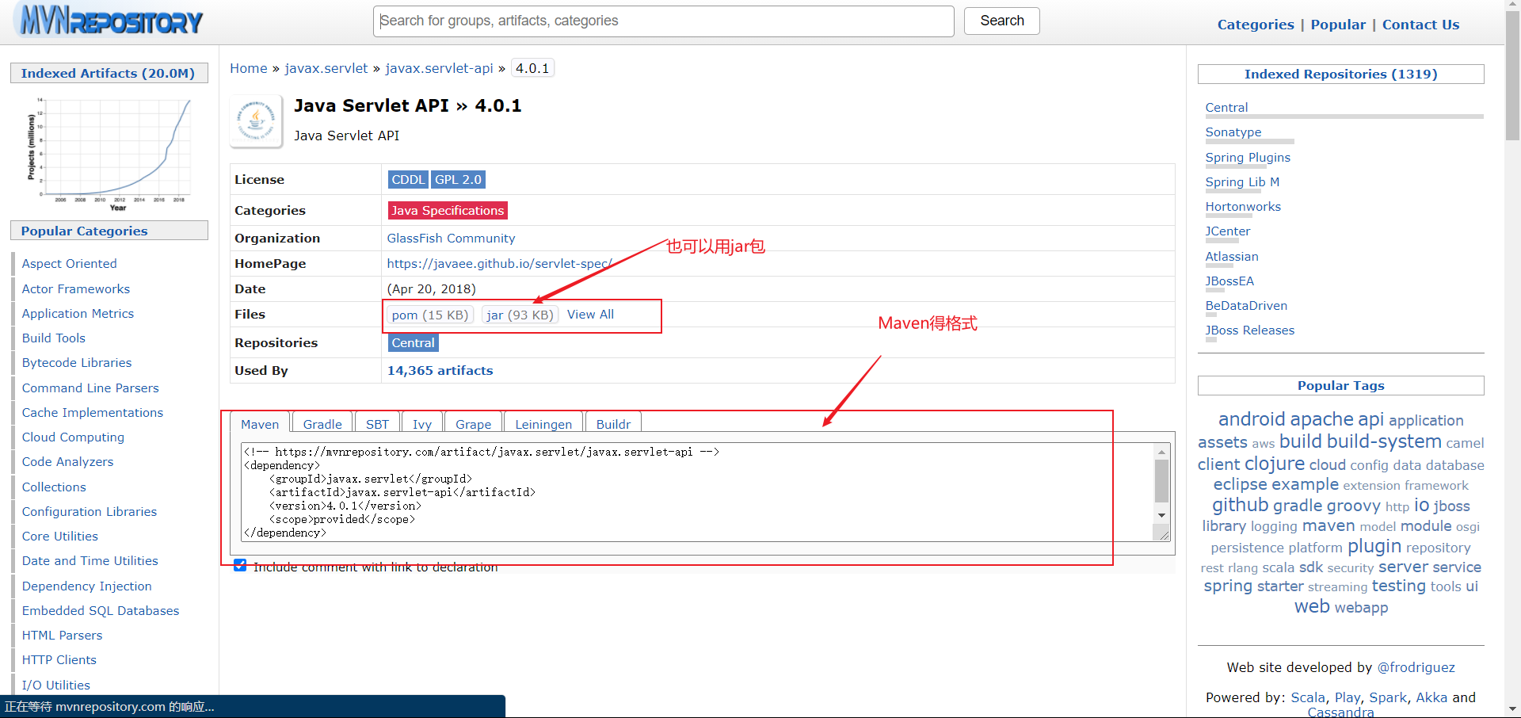Open the servlet-spec homepage URL

pos(499,264)
